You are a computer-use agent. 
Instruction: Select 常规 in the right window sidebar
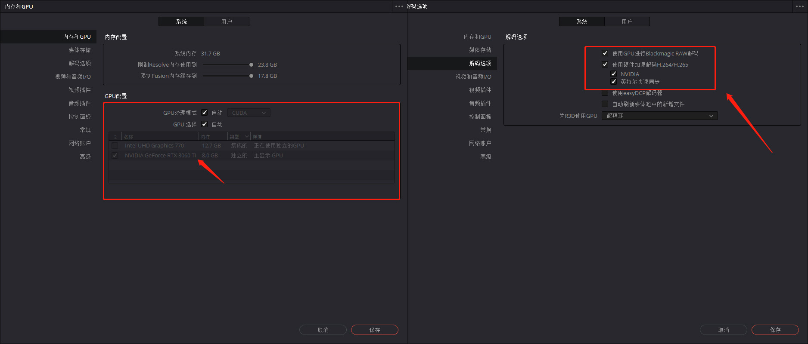pyautogui.click(x=486, y=130)
